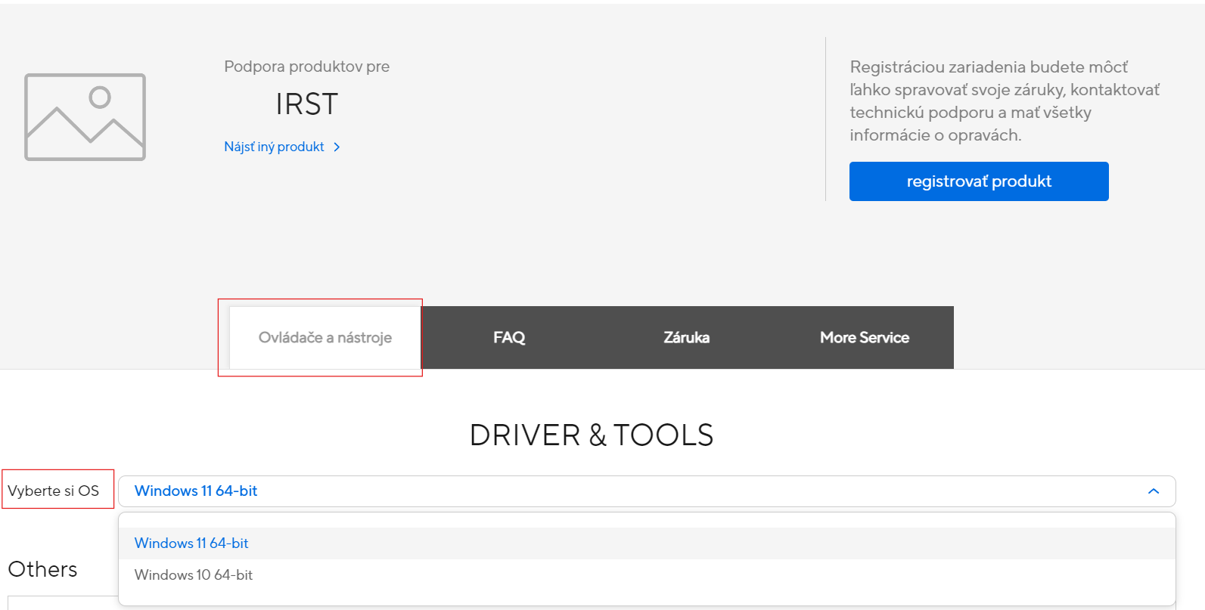
Task: Click the Windows 11 64-bit dropdown field
Action: [x=647, y=491]
